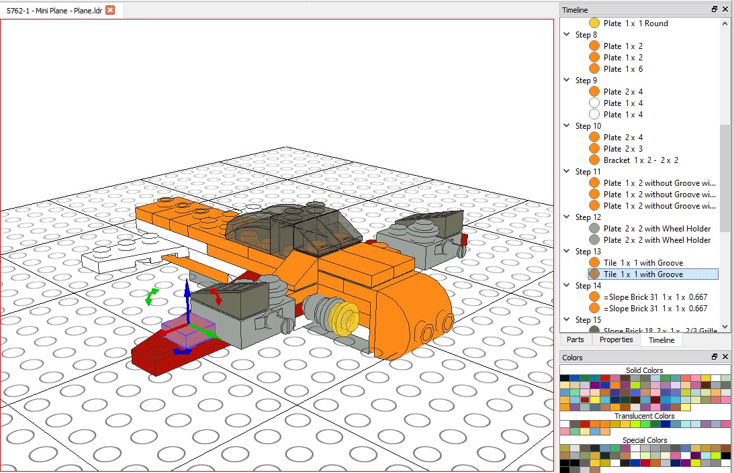Switch to the Parts tab
734x473 pixels.
[x=575, y=339]
